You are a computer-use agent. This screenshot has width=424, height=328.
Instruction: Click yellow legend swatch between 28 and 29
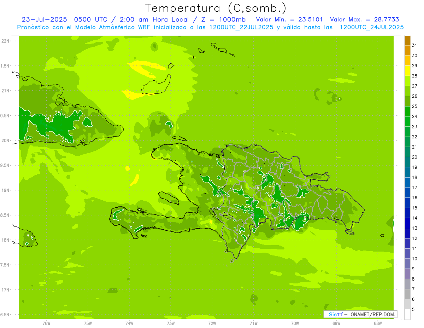pyautogui.click(x=407, y=71)
